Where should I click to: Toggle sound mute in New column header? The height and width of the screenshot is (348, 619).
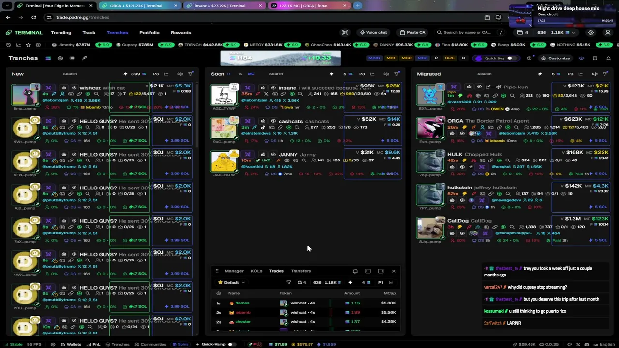pos(180,74)
